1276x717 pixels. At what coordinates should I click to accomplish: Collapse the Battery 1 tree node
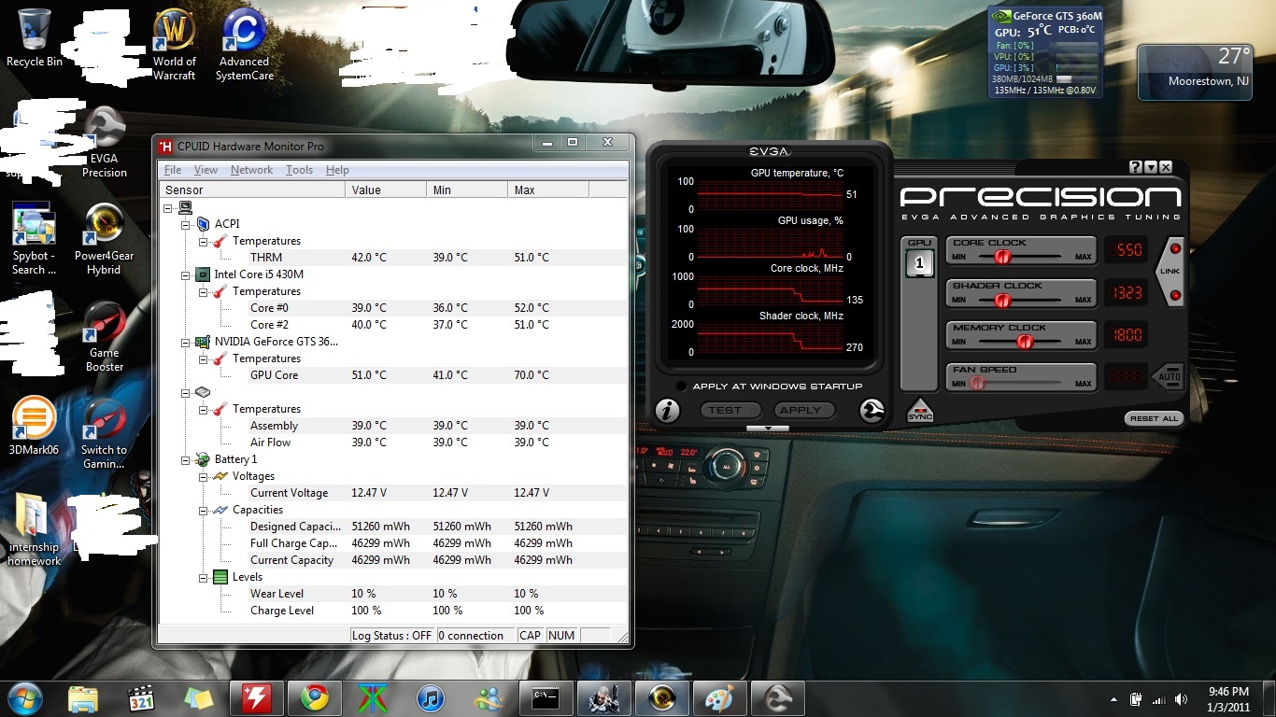pos(185,459)
